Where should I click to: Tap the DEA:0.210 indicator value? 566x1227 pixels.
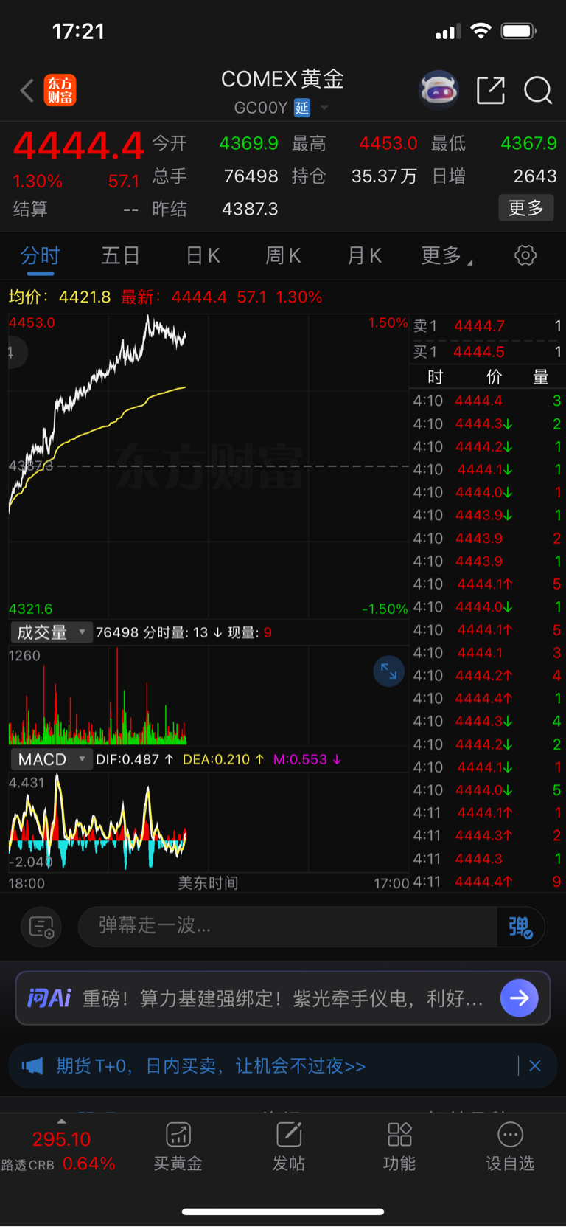pos(223,759)
